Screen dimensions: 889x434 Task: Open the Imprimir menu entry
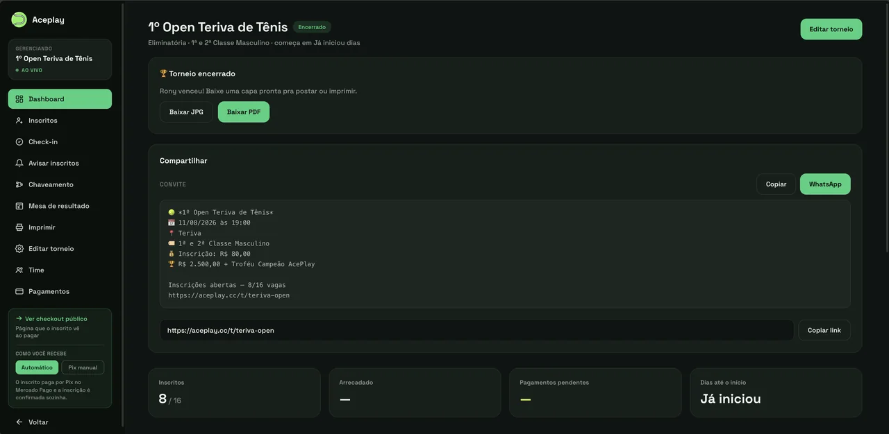[x=60, y=227]
